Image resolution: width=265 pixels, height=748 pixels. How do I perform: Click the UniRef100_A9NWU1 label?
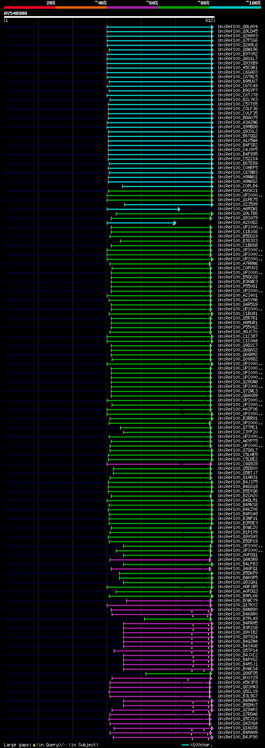[x=238, y=177]
